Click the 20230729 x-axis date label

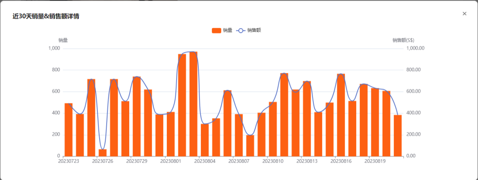[x=137, y=161]
